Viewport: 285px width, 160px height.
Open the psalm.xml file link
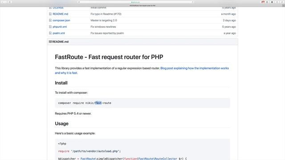[x=59, y=33]
